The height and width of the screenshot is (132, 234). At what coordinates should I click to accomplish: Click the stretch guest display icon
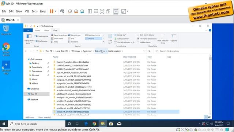point(124,11)
